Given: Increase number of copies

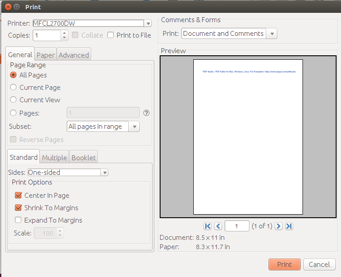Looking at the screenshot, I should (x=65, y=33).
